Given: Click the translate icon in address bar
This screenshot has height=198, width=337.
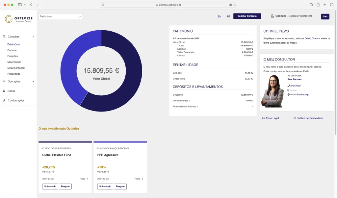Looking at the screenshot, I should 230,5.
